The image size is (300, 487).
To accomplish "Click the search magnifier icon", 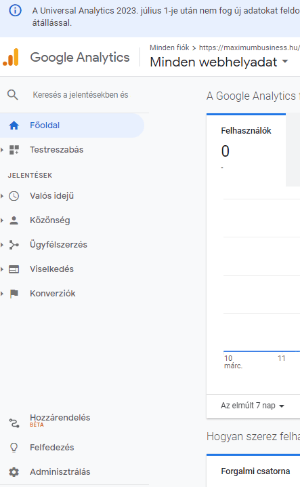I will 13,95.
